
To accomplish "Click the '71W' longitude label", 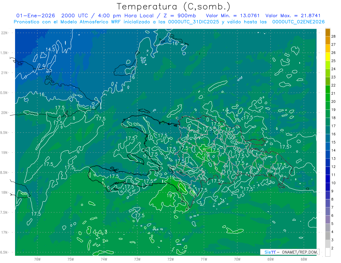I will pyautogui.click(x=204, y=259).
